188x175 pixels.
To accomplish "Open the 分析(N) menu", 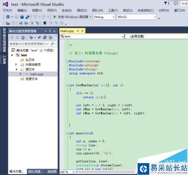I will (x=164, y=11).
